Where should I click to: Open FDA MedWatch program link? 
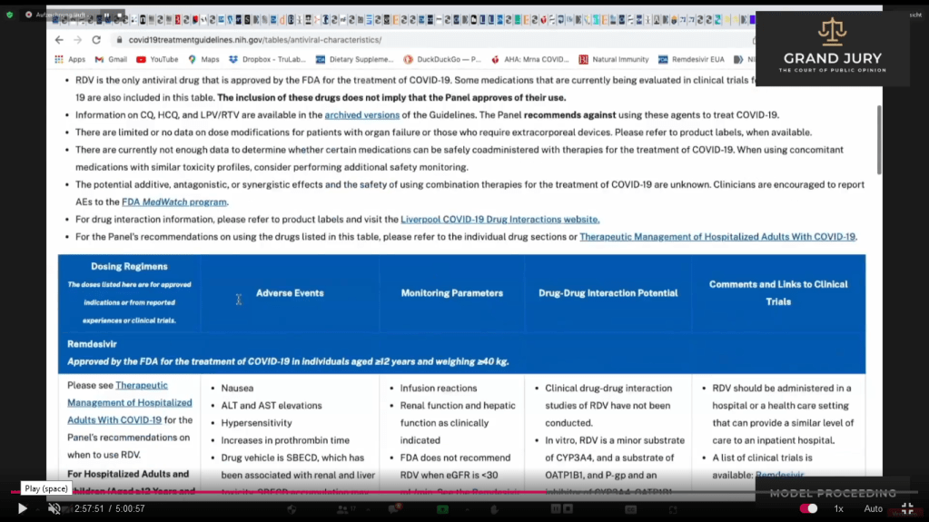(x=174, y=202)
